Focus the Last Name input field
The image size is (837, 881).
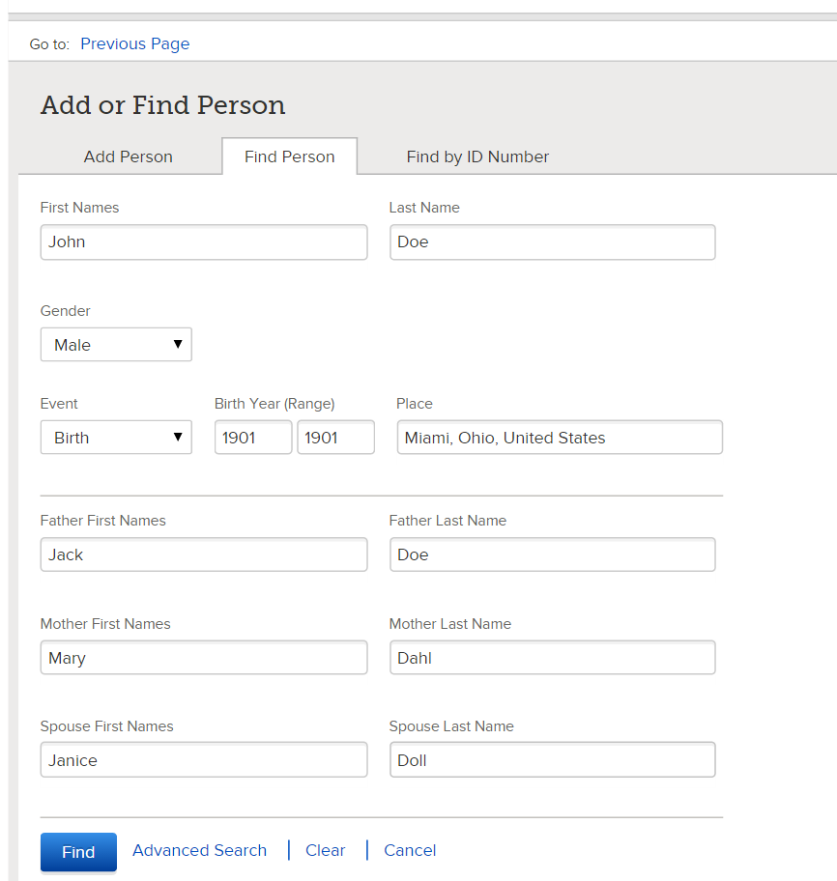click(552, 242)
